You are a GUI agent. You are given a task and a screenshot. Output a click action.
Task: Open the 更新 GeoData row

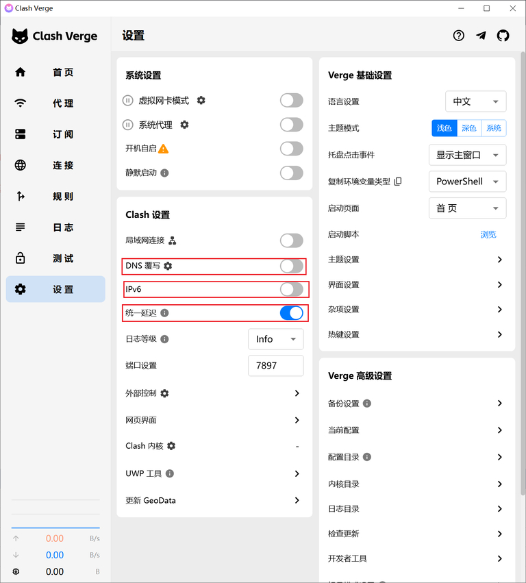(214, 501)
